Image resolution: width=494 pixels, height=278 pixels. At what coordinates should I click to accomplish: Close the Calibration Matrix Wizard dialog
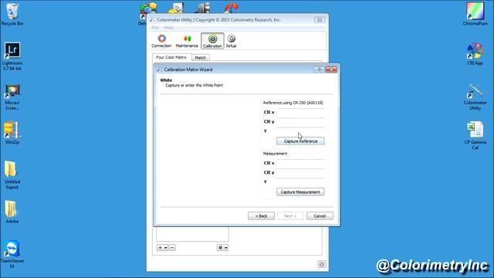(x=331, y=69)
